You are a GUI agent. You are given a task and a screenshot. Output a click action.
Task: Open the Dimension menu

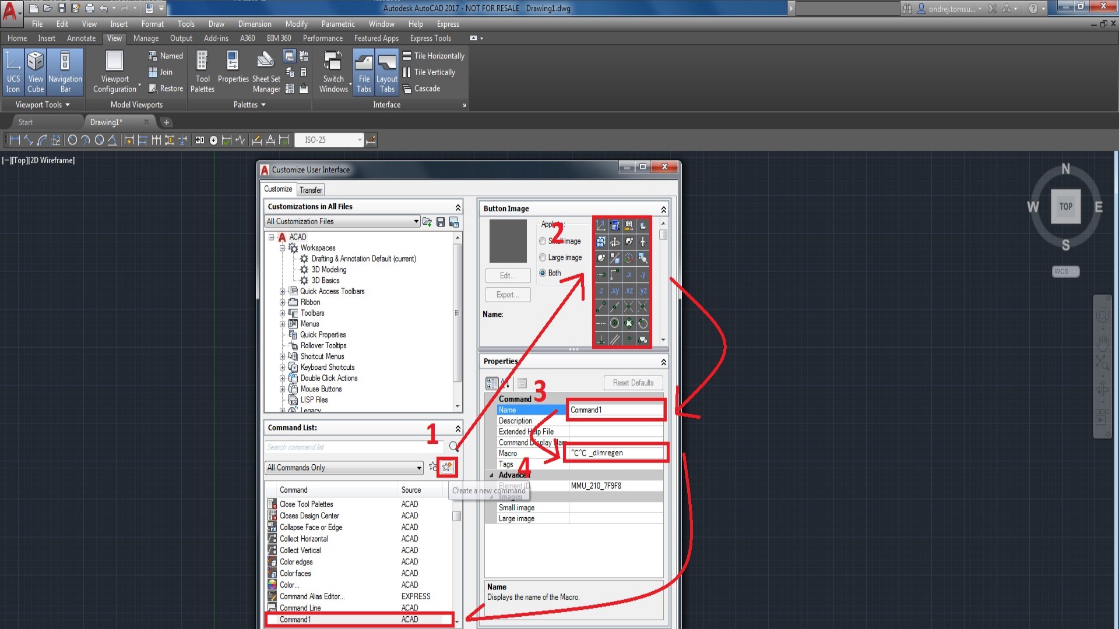[255, 24]
